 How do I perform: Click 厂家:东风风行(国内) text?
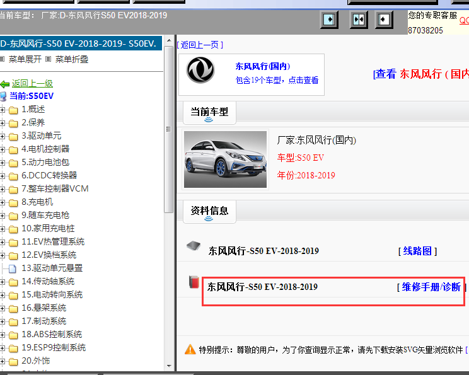(316, 140)
